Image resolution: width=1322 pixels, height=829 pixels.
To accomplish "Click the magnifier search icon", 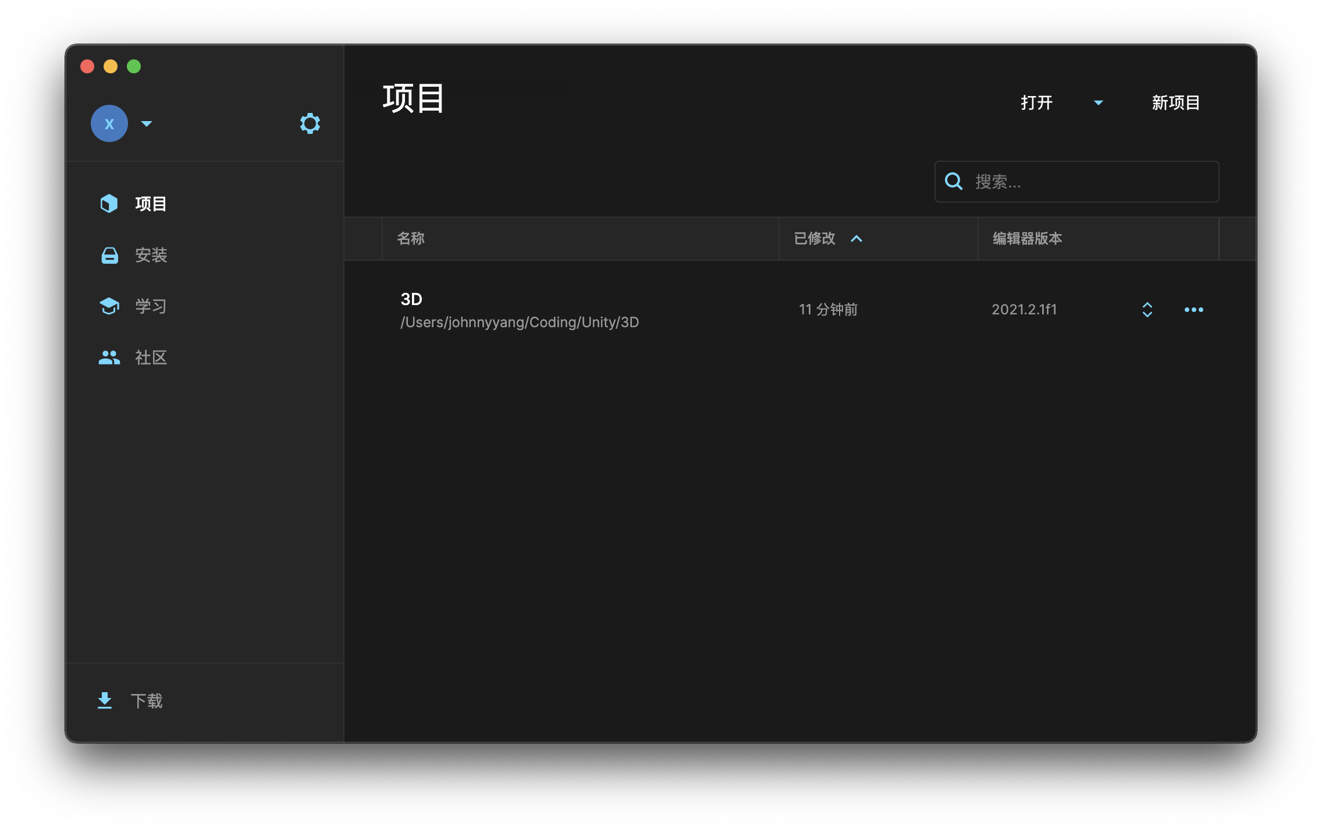I will click(954, 182).
